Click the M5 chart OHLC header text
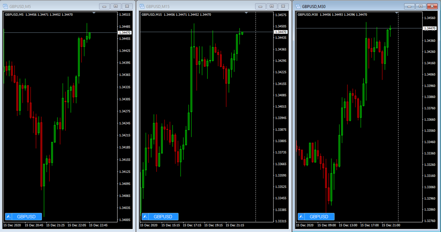 pos(39,15)
